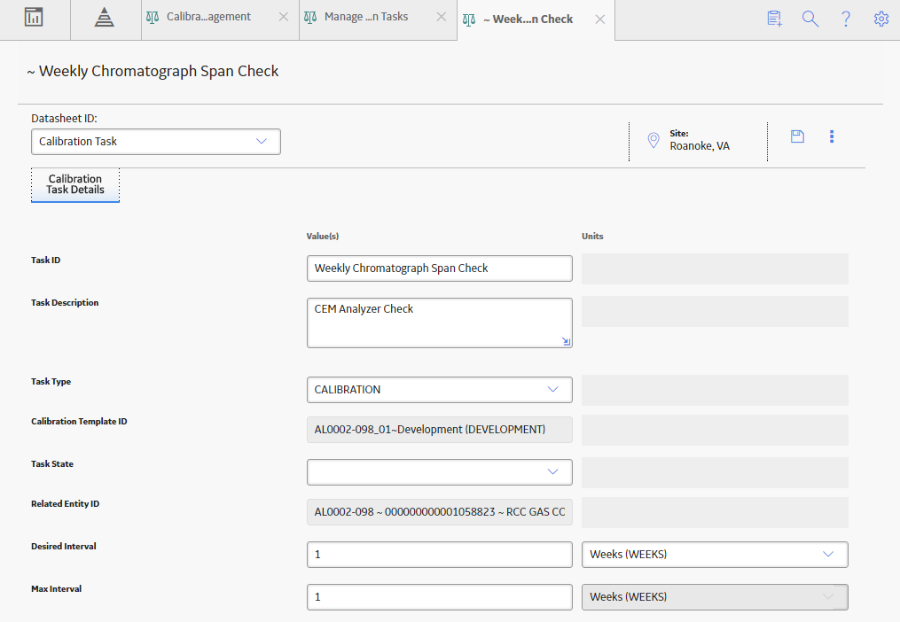Click the Task Description label

coord(65,303)
